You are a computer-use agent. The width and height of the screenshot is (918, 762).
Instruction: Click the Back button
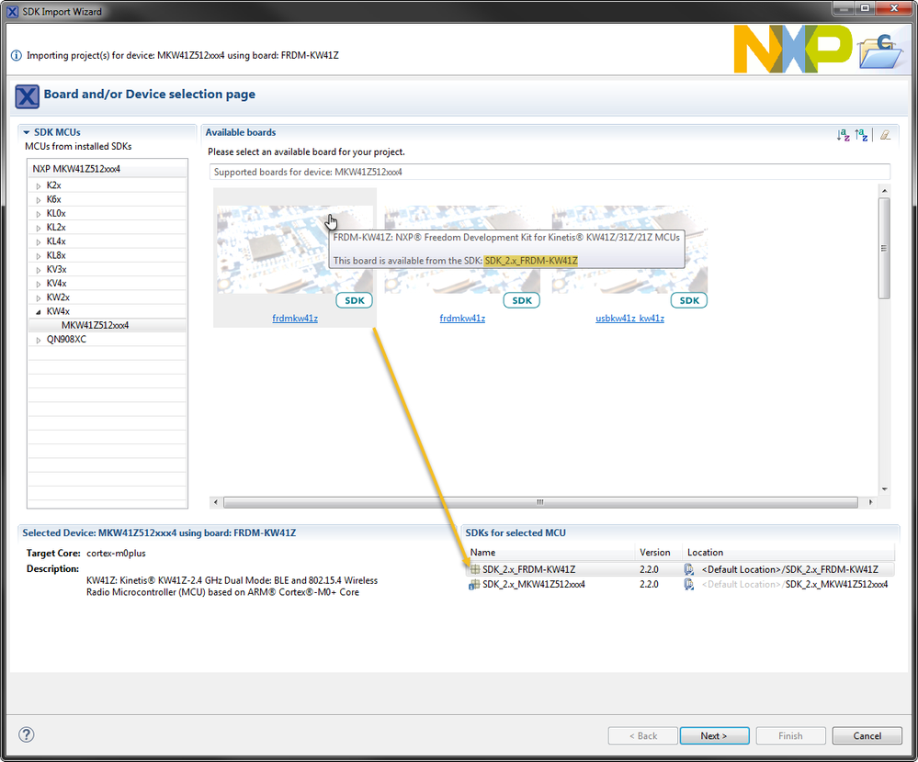coord(643,735)
